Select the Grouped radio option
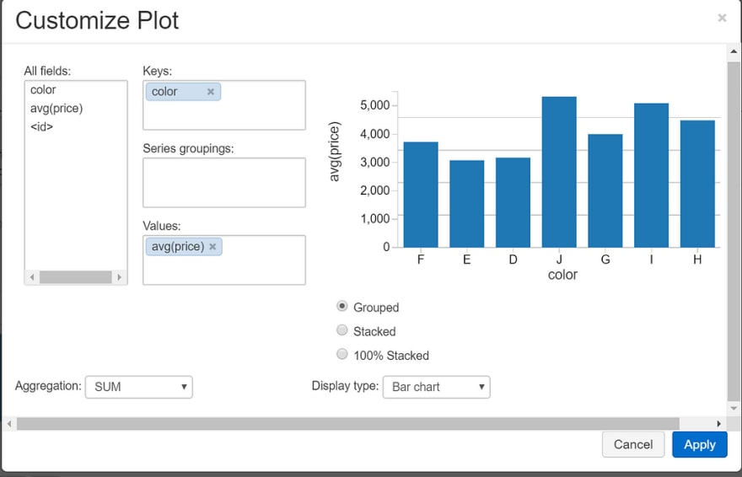The image size is (742, 477). click(x=341, y=306)
